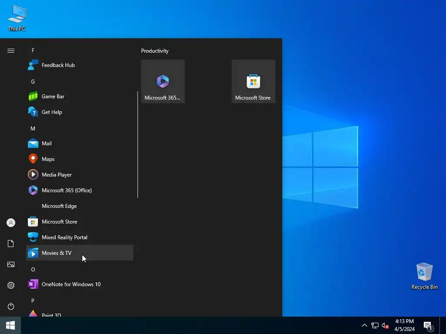The width and height of the screenshot is (446, 334).
Task: Click the letter G group header
Action: pos(33,81)
